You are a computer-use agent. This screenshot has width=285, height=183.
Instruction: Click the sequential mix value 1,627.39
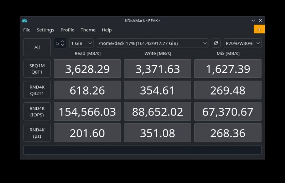click(x=228, y=69)
